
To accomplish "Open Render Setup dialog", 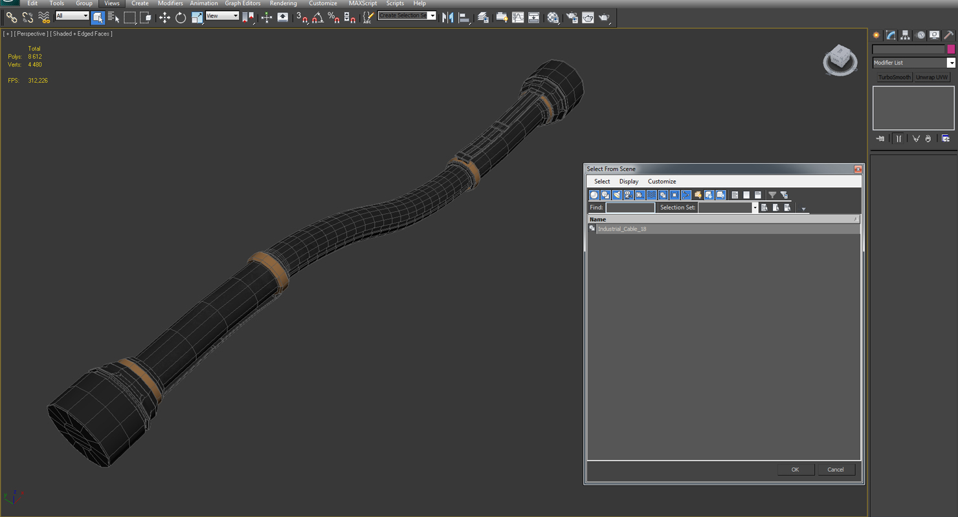I will click(x=572, y=17).
